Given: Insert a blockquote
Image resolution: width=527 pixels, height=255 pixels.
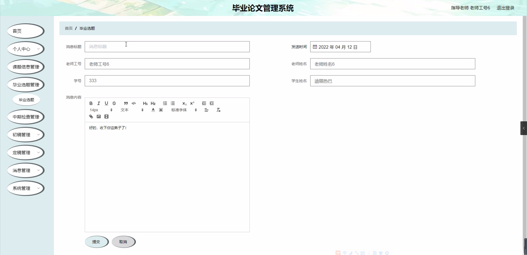Looking at the screenshot, I should point(126,103).
